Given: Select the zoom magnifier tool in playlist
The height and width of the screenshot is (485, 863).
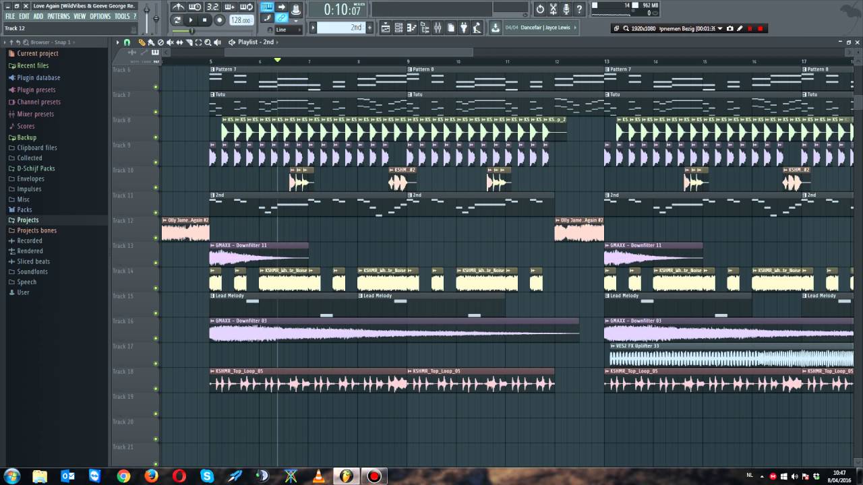Looking at the screenshot, I should coord(208,42).
